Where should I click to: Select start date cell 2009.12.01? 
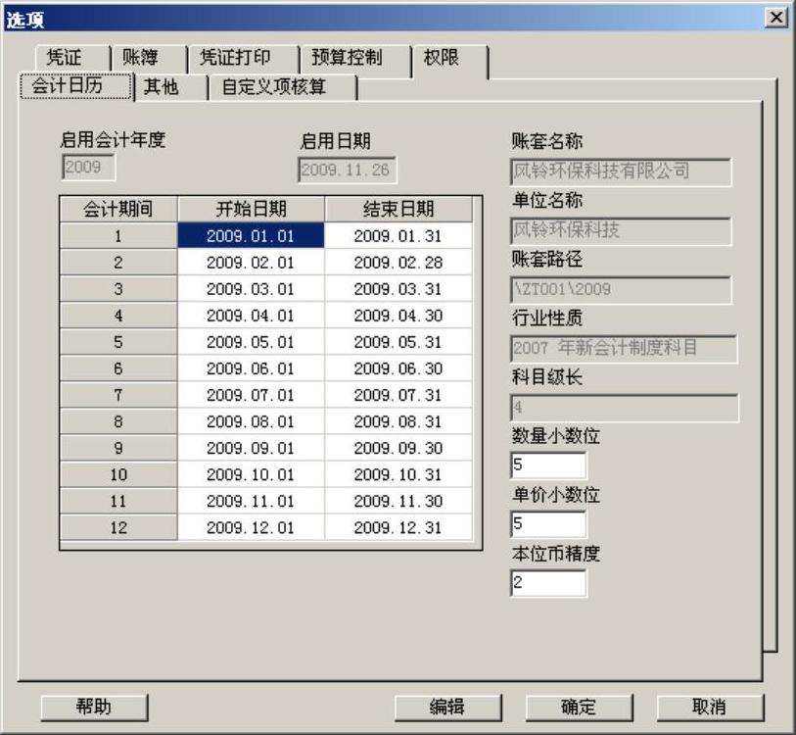tap(251, 527)
